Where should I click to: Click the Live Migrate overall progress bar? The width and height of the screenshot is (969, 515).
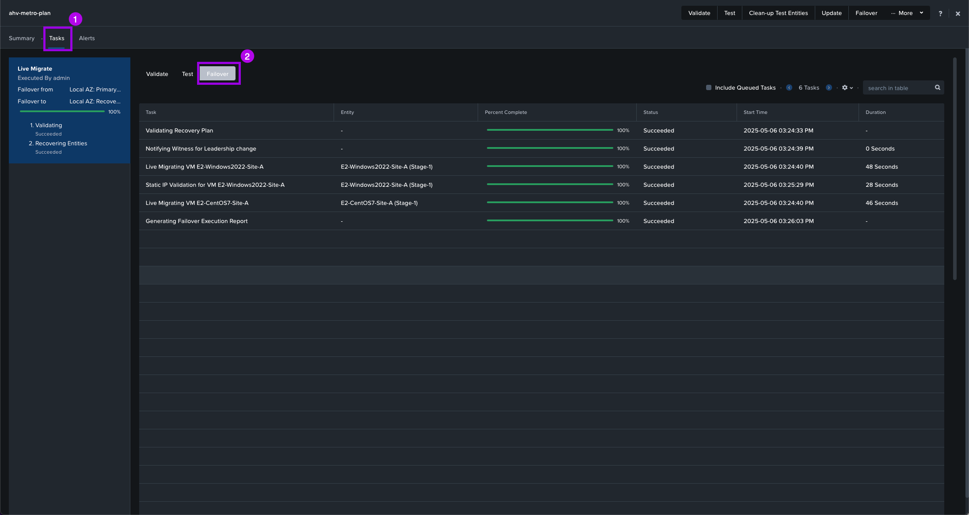(x=62, y=111)
